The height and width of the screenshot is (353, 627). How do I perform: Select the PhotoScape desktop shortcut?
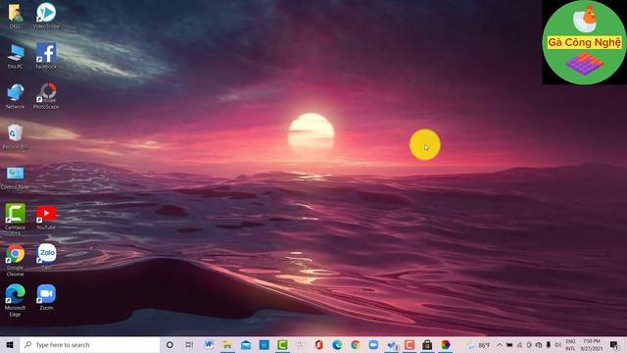coord(46,96)
